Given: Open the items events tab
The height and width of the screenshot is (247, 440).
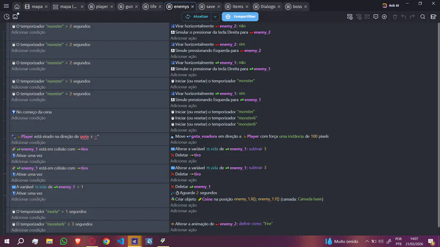Looking at the screenshot, I should pyautogui.click(x=238, y=6).
